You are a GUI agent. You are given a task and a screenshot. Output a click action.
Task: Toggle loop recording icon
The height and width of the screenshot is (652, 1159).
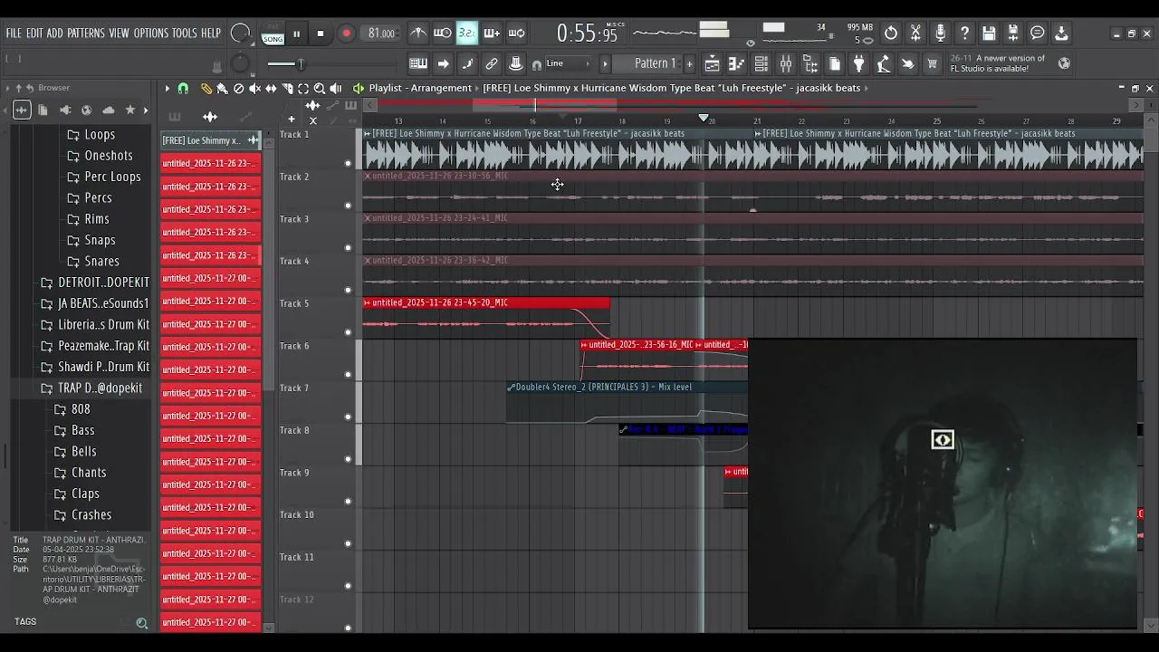click(516, 34)
